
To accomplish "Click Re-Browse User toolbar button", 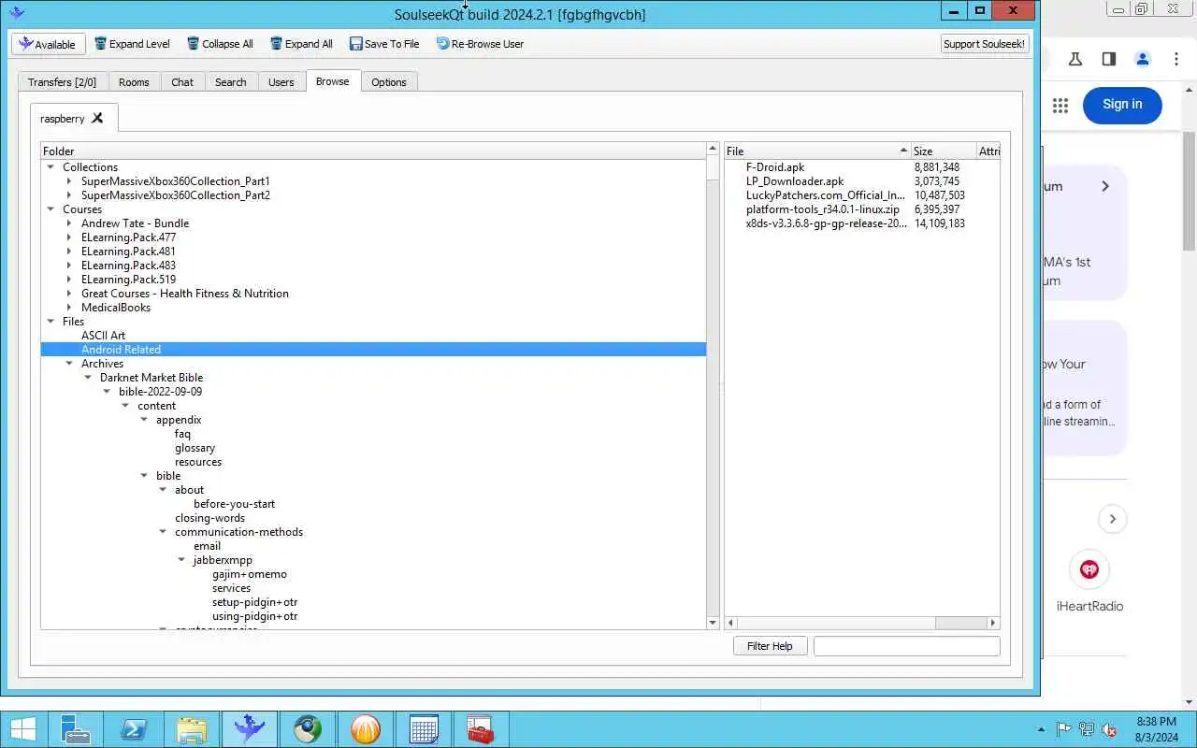I will (480, 44).
